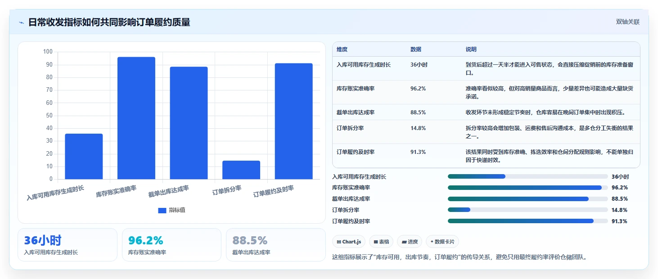Click the 说明 column header
Viewport: 658px width, 279px height.
[471, 49]
